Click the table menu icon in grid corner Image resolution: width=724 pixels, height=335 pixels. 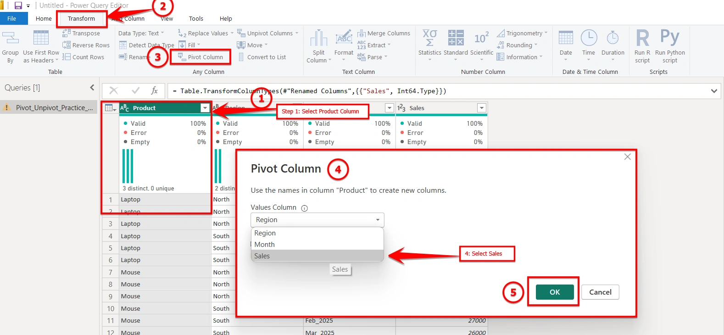point(110,108)
